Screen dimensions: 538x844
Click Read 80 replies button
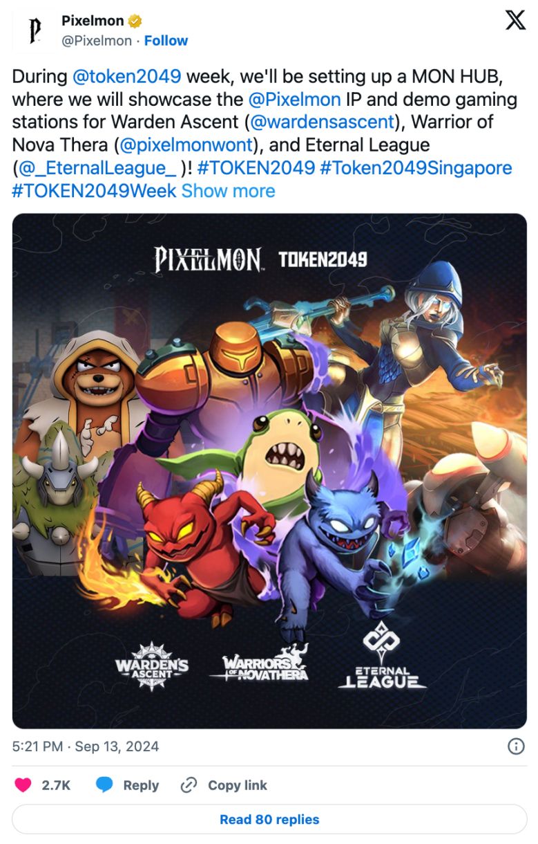point(269,819)
